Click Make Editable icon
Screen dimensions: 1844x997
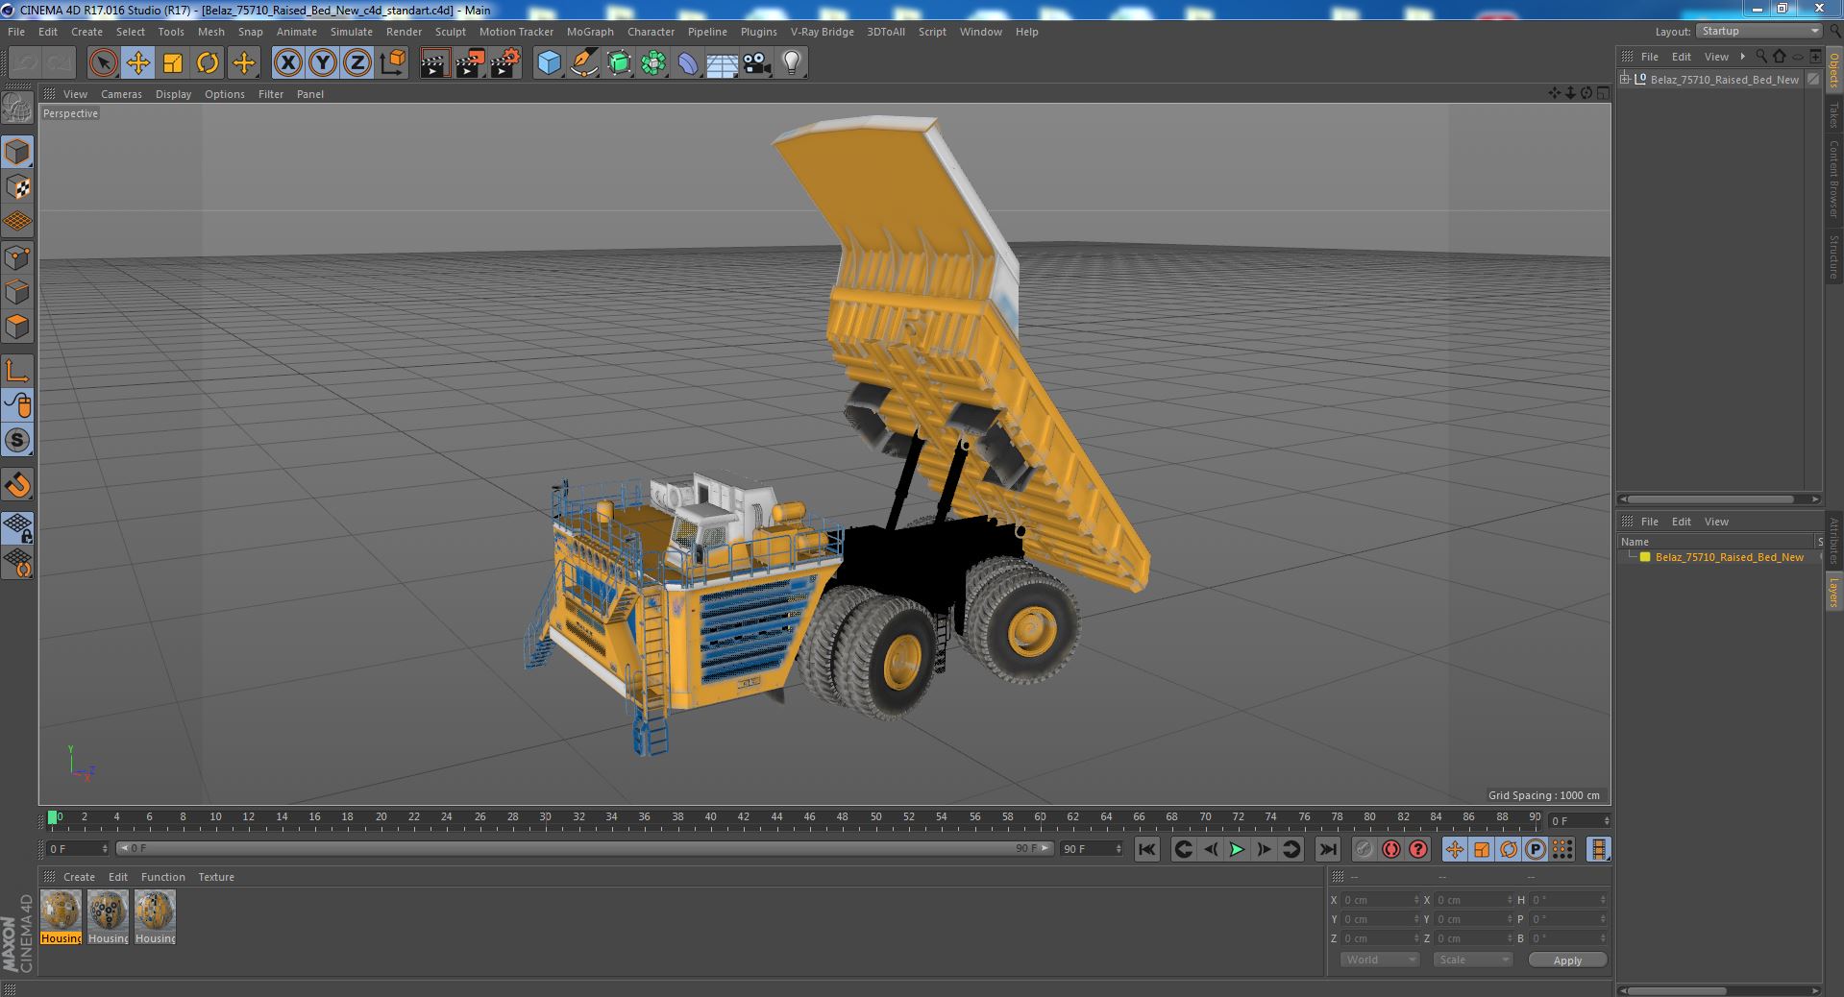point(17,109)
